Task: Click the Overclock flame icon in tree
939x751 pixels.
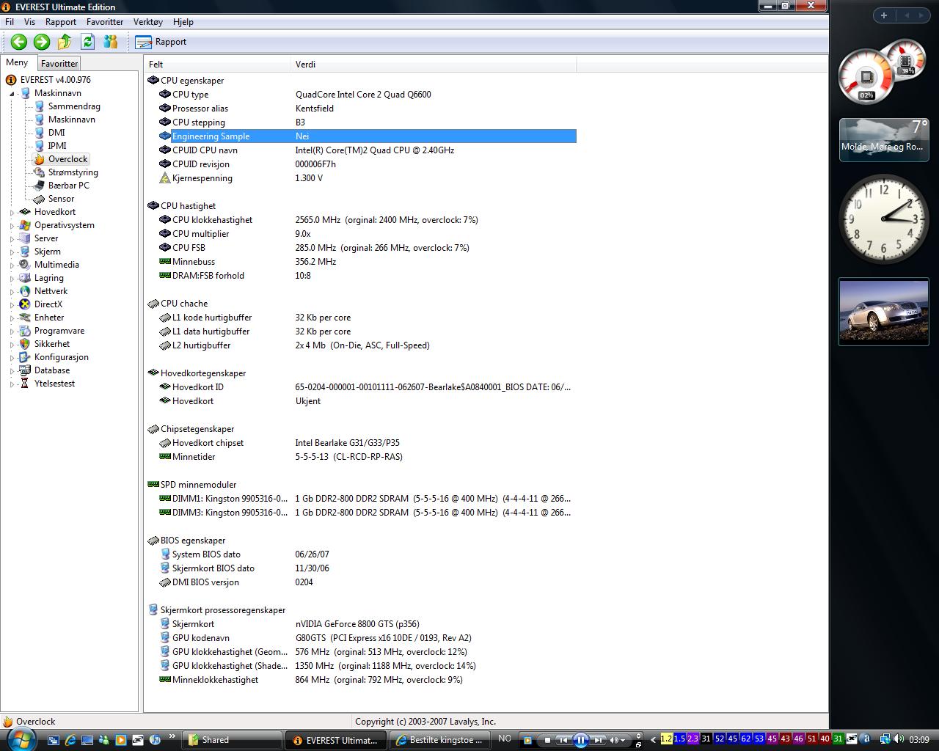Action: [39, 159]
